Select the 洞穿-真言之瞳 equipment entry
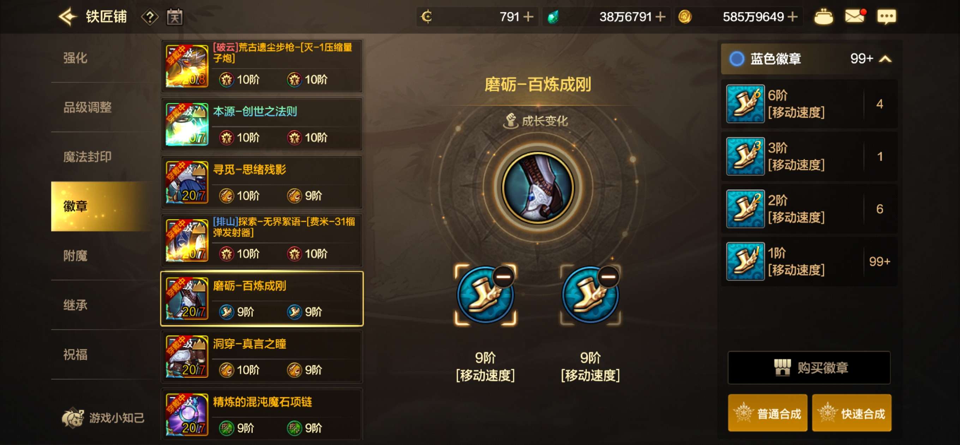960x445 pixels. tap(262, 357)
